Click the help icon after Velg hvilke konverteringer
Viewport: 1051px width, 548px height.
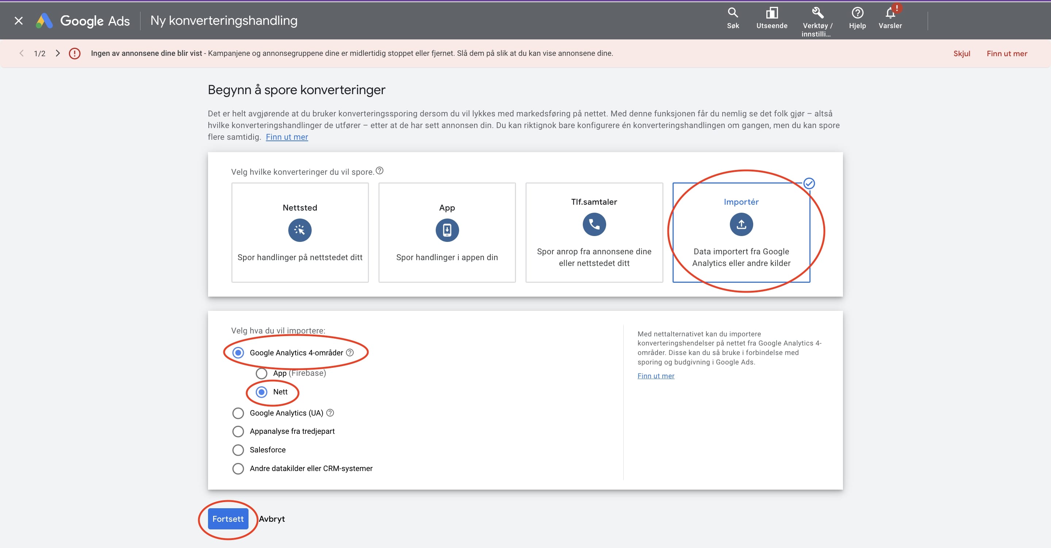point(380,171)
